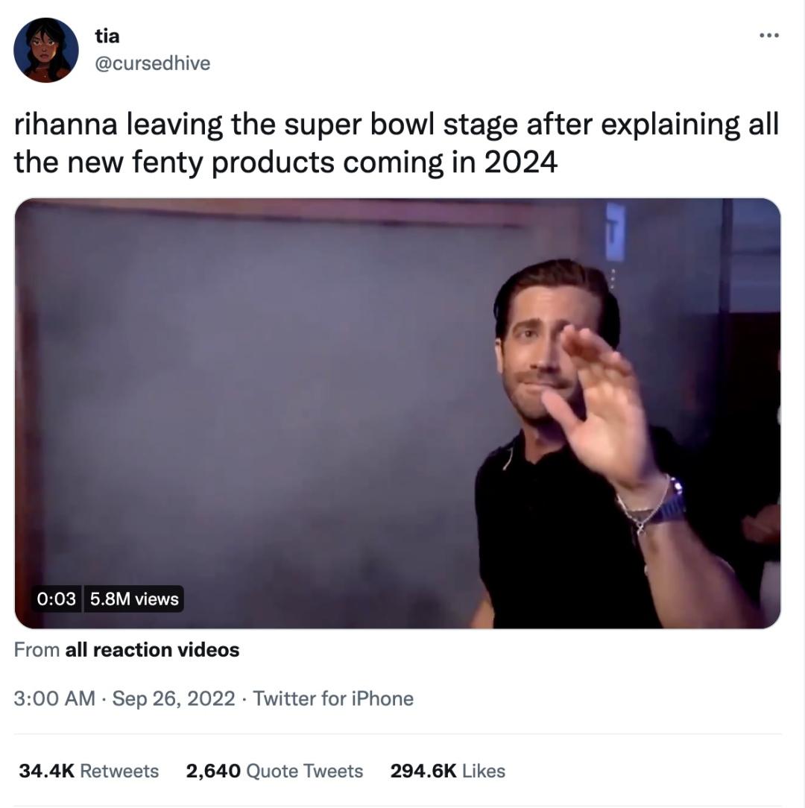Click the blue sign in video background
Image resolution: width=805 pixels, height=808 pixels.
pyautogui.click(x=614, y=230)
